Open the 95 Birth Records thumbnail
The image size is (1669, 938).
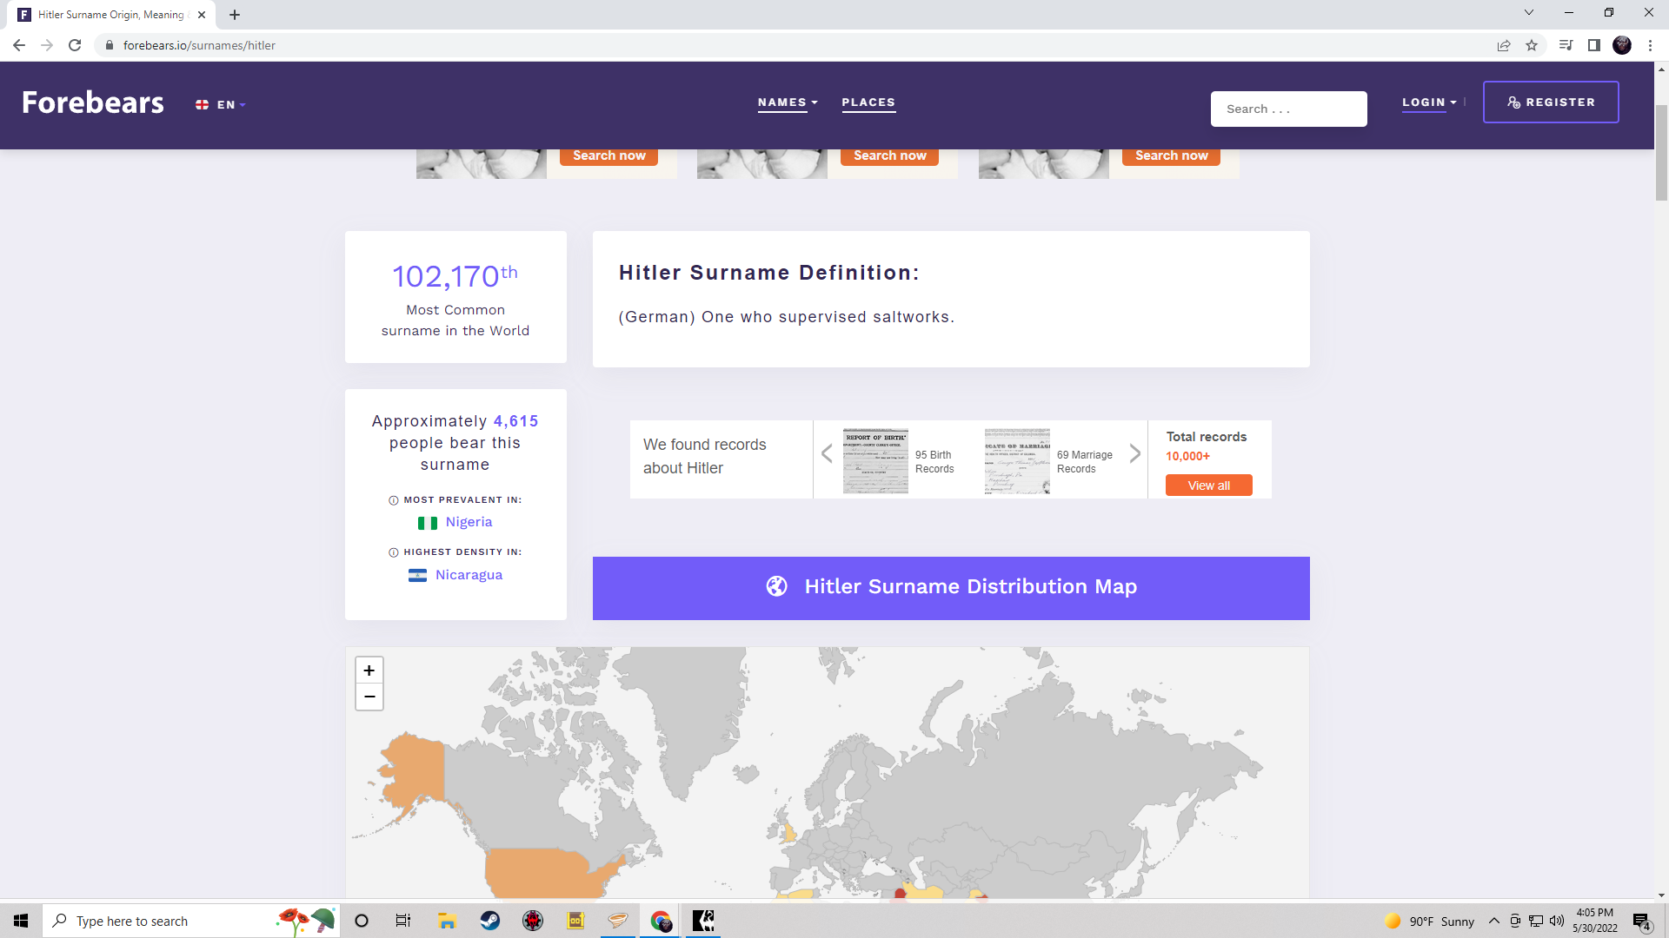875,460
